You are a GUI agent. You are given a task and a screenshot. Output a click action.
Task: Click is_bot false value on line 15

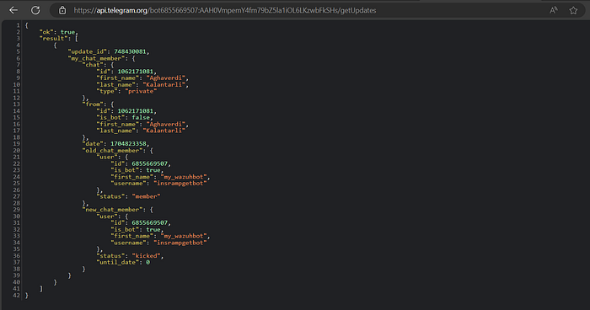coord(141,117)
